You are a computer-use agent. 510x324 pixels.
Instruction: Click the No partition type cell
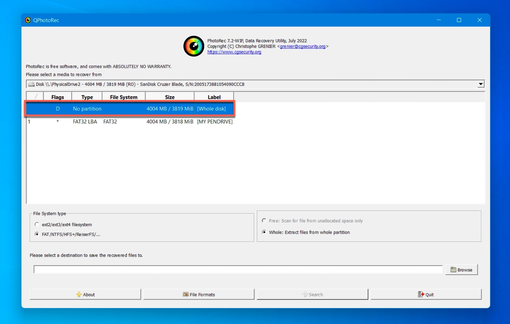(87, 109)
